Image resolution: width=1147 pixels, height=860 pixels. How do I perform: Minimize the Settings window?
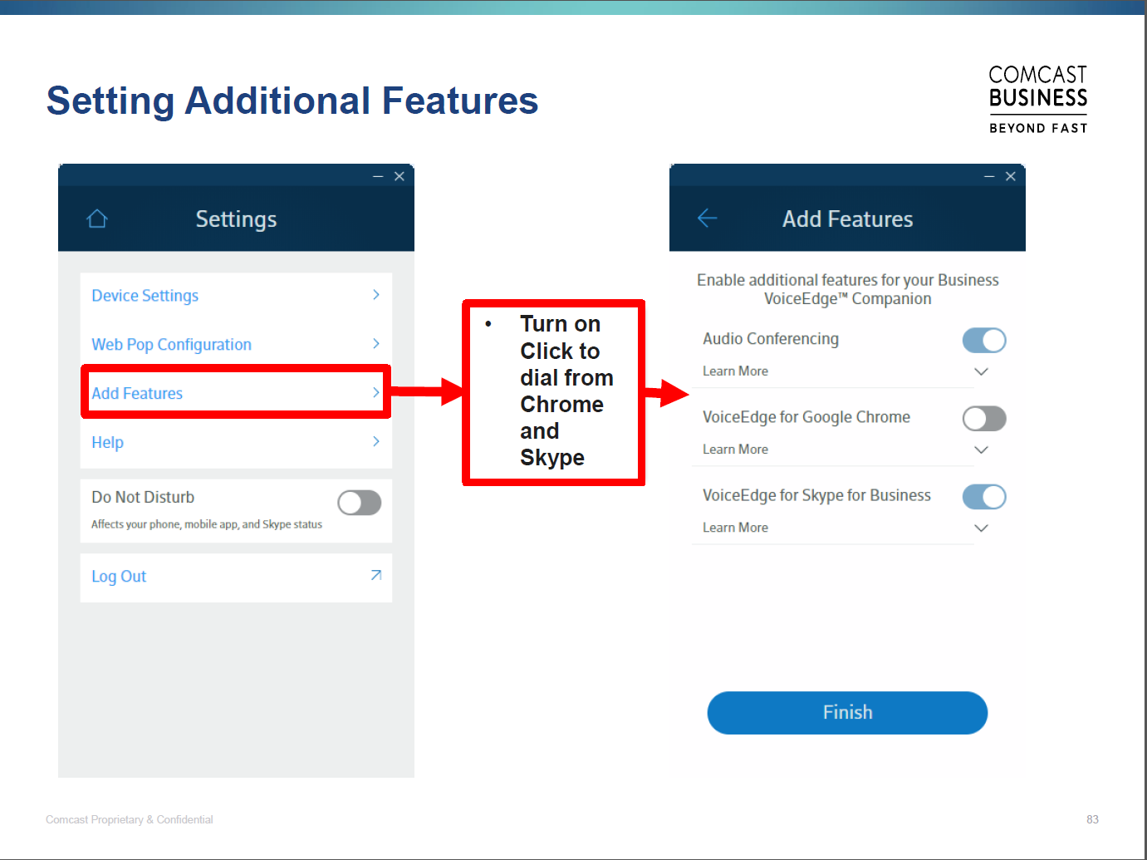coord(378,176)
